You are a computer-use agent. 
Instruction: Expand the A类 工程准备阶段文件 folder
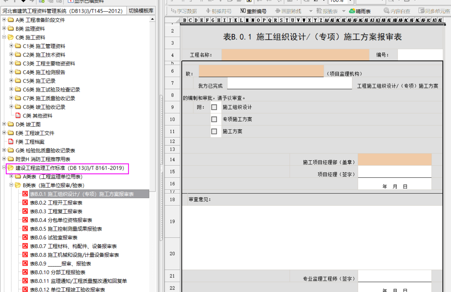click(4, 20)
